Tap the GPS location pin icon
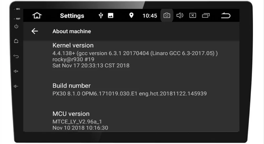The height and width of the screenshot is (144, 264). click(131, 15)
